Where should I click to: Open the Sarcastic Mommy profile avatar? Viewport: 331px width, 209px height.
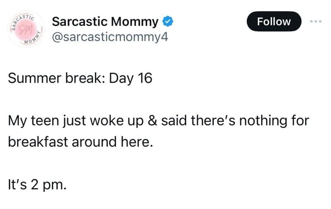click(x=25, y=29)
